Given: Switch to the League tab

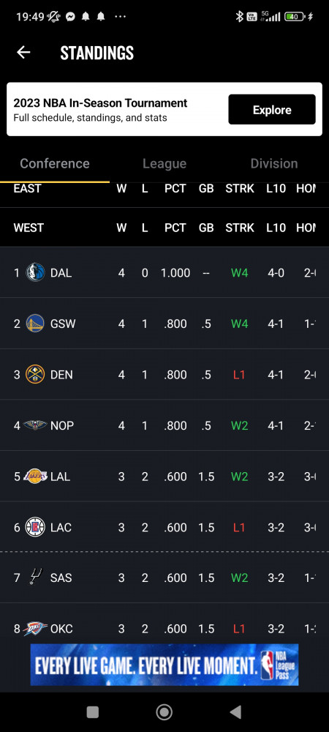Looking at the screenshot, I should (x=164, y=163).
